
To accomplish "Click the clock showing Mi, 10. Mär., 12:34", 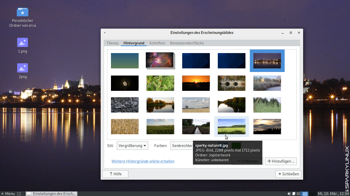I will [x=333, y=194].
